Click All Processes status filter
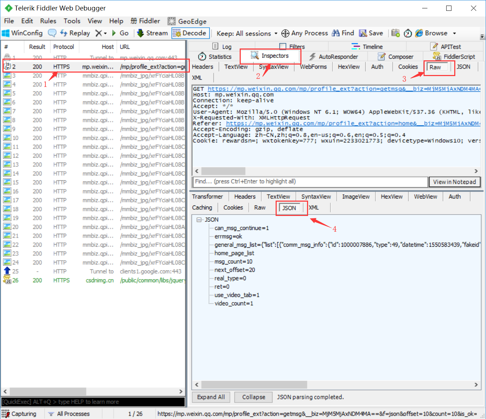The height and width of the screenshot is (419, 486). pyautogui.click(x=69, y=414)
